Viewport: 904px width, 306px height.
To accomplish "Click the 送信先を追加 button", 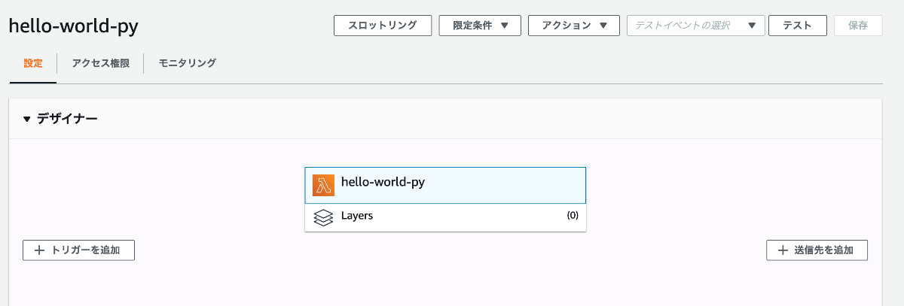I will pyautogui.click(x=817, y=250).
